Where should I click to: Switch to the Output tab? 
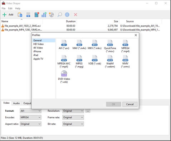pyautogui.click(x=27, y=103)
